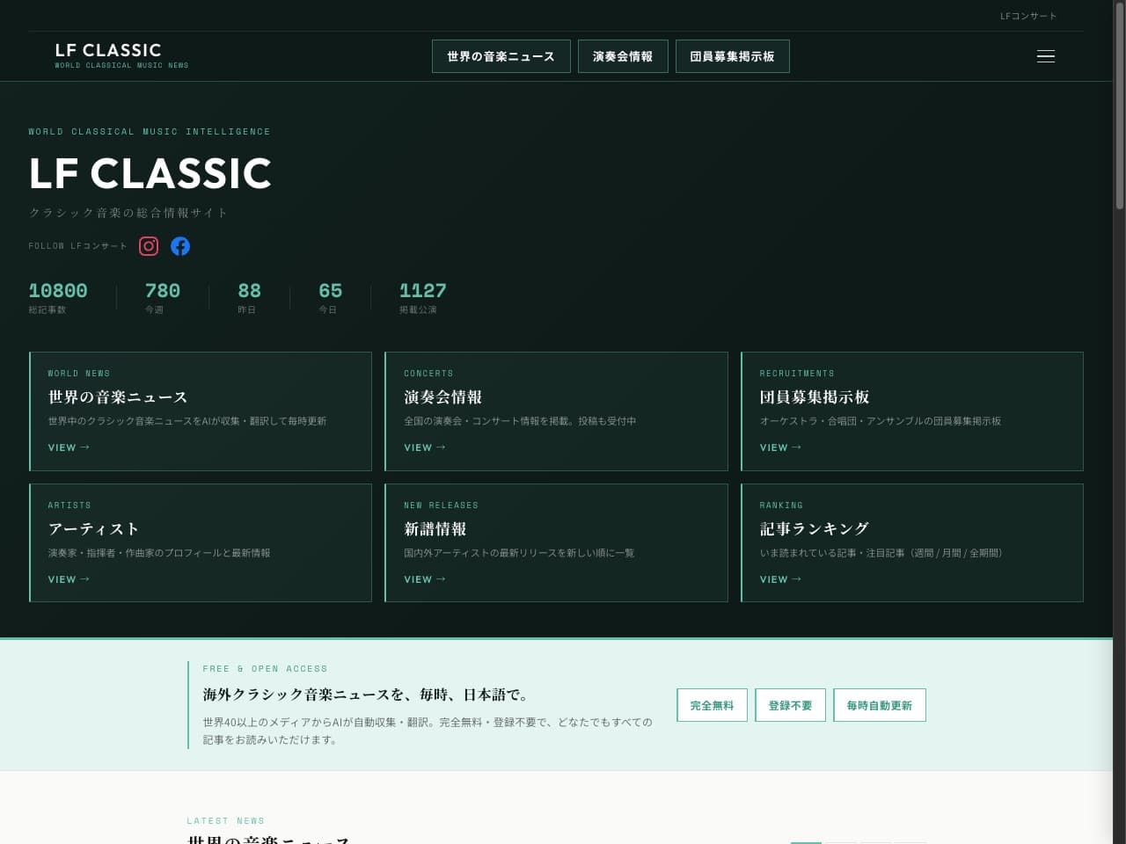Click the 65 today stat
Image resolution: width=1126 pixels, height=844 pixels.
click(x=330, y=297)
